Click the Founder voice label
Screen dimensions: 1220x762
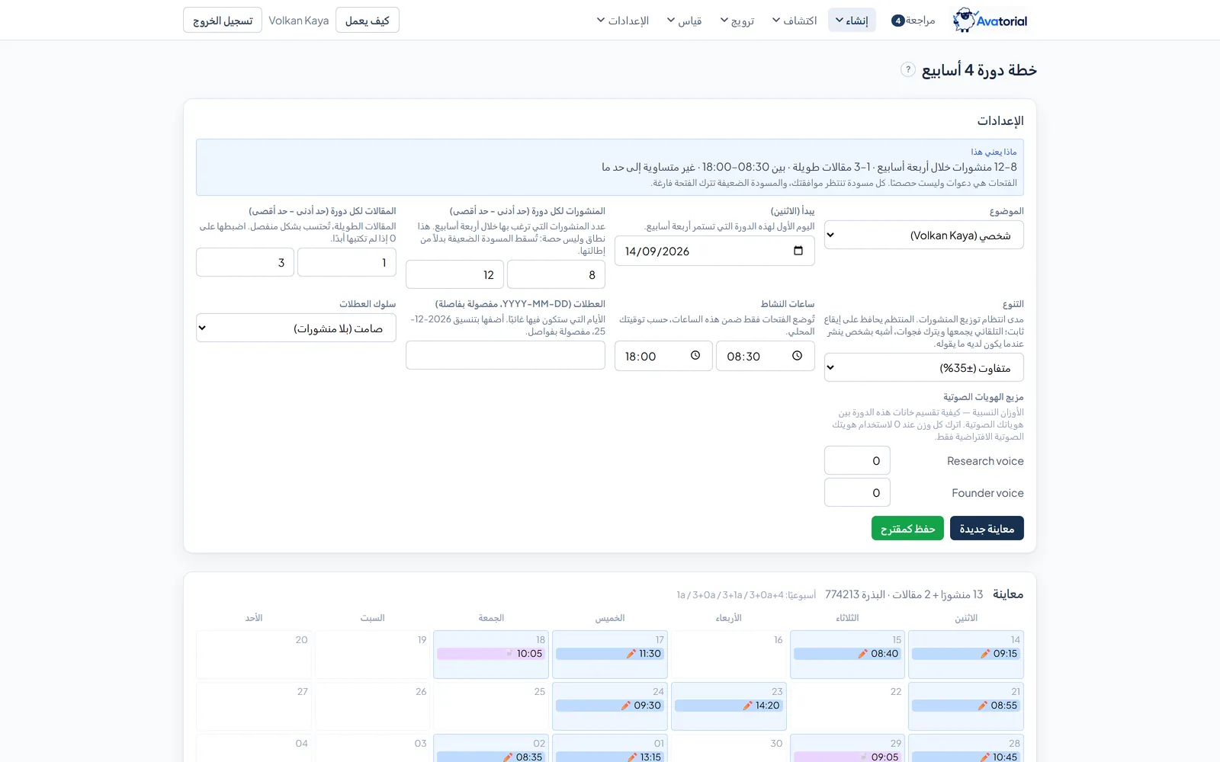click(x=987, y=493)
